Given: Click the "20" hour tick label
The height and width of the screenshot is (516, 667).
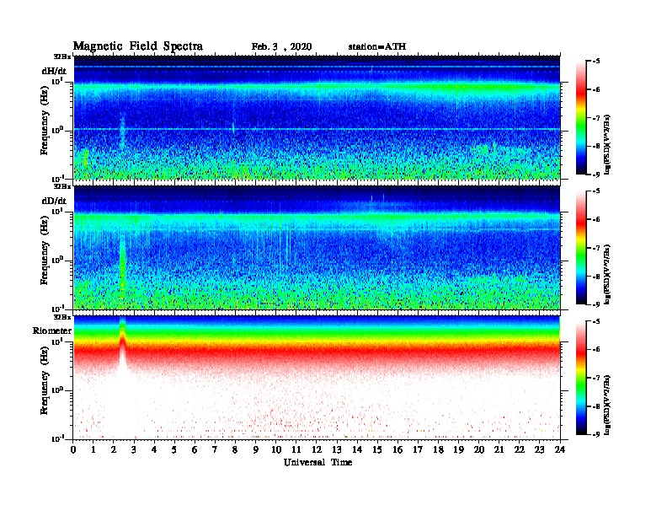Looking at the screenshot, I should pyautogui.click(x=479, y=449).
